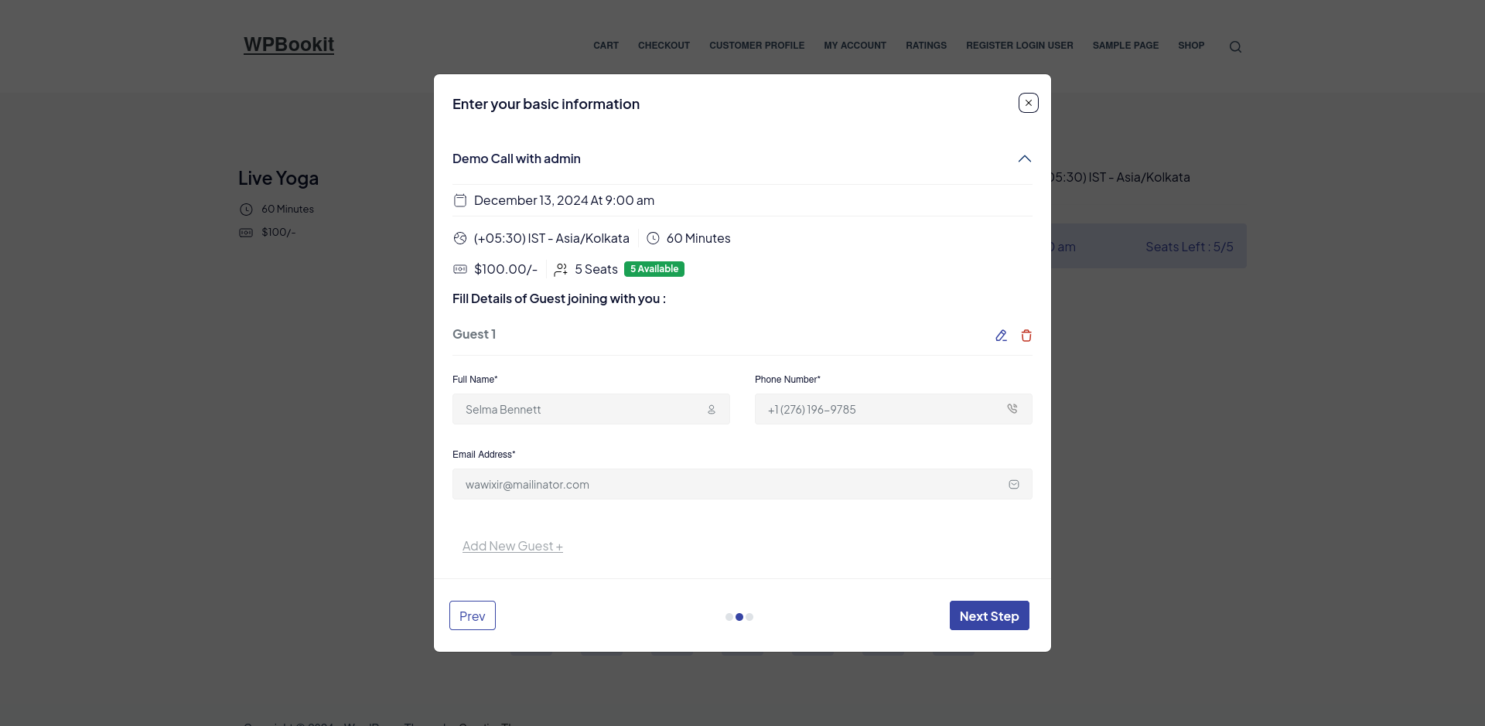
Task: Click the phone icon in Phone Number field
Action: tap(1012, 409)
